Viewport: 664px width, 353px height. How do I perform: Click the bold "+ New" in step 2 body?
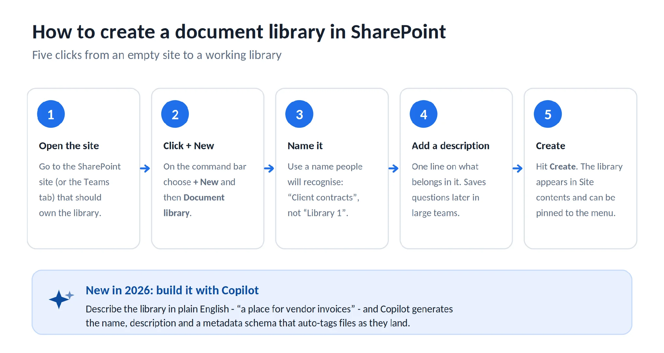[x=206, y=182]
